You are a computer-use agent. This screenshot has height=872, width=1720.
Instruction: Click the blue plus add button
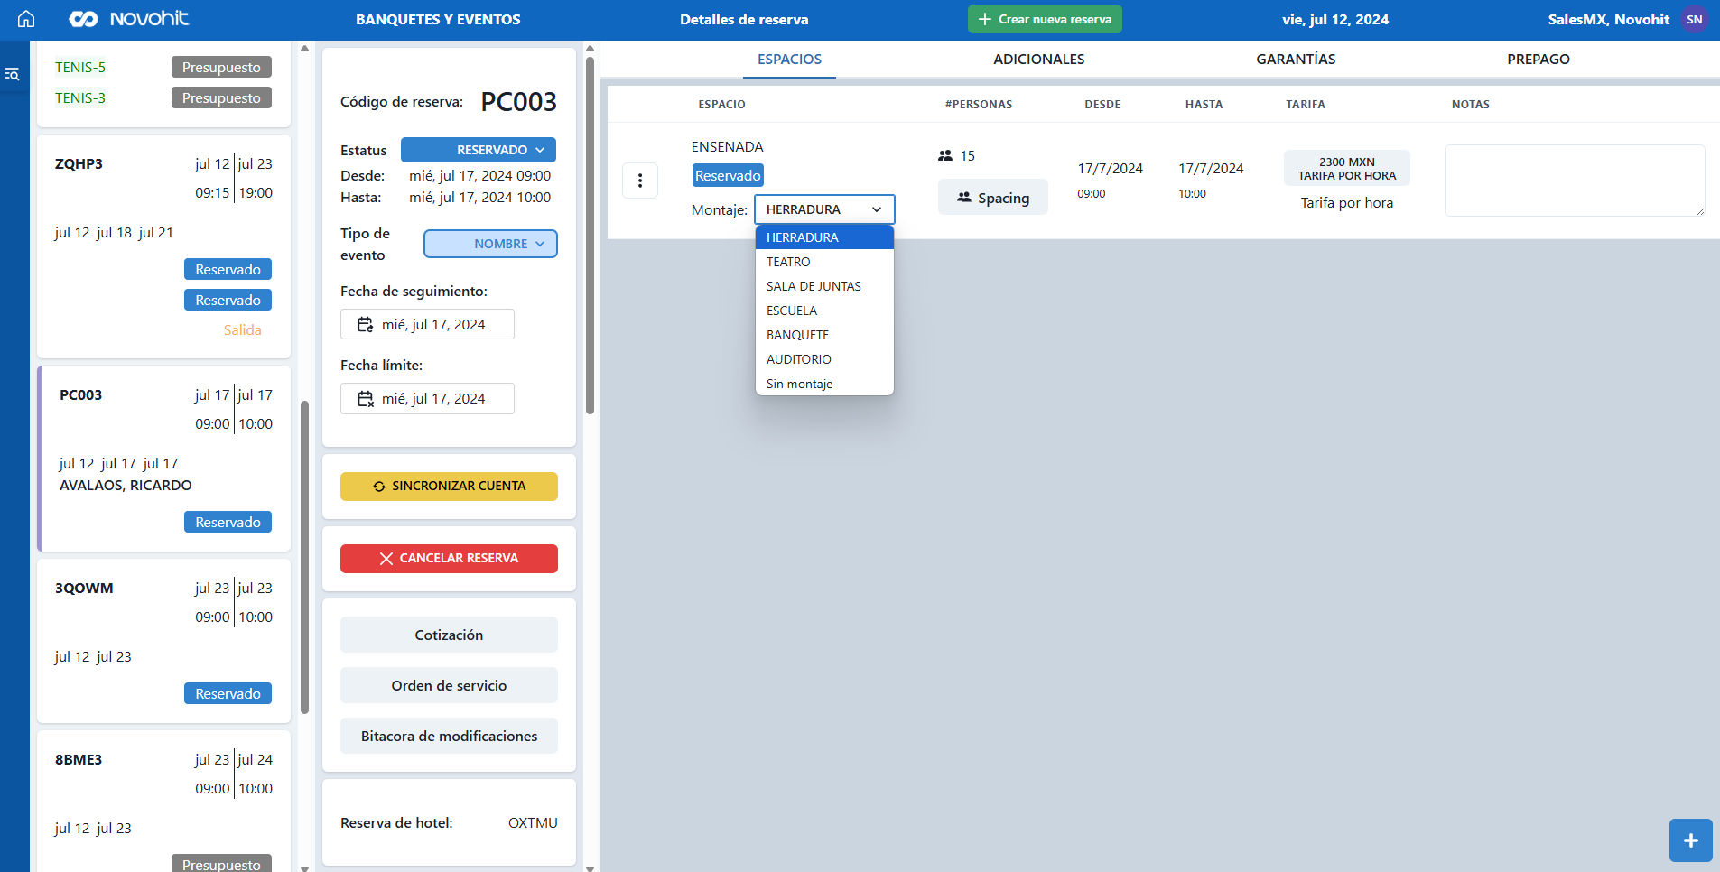tap(1690, 840)
